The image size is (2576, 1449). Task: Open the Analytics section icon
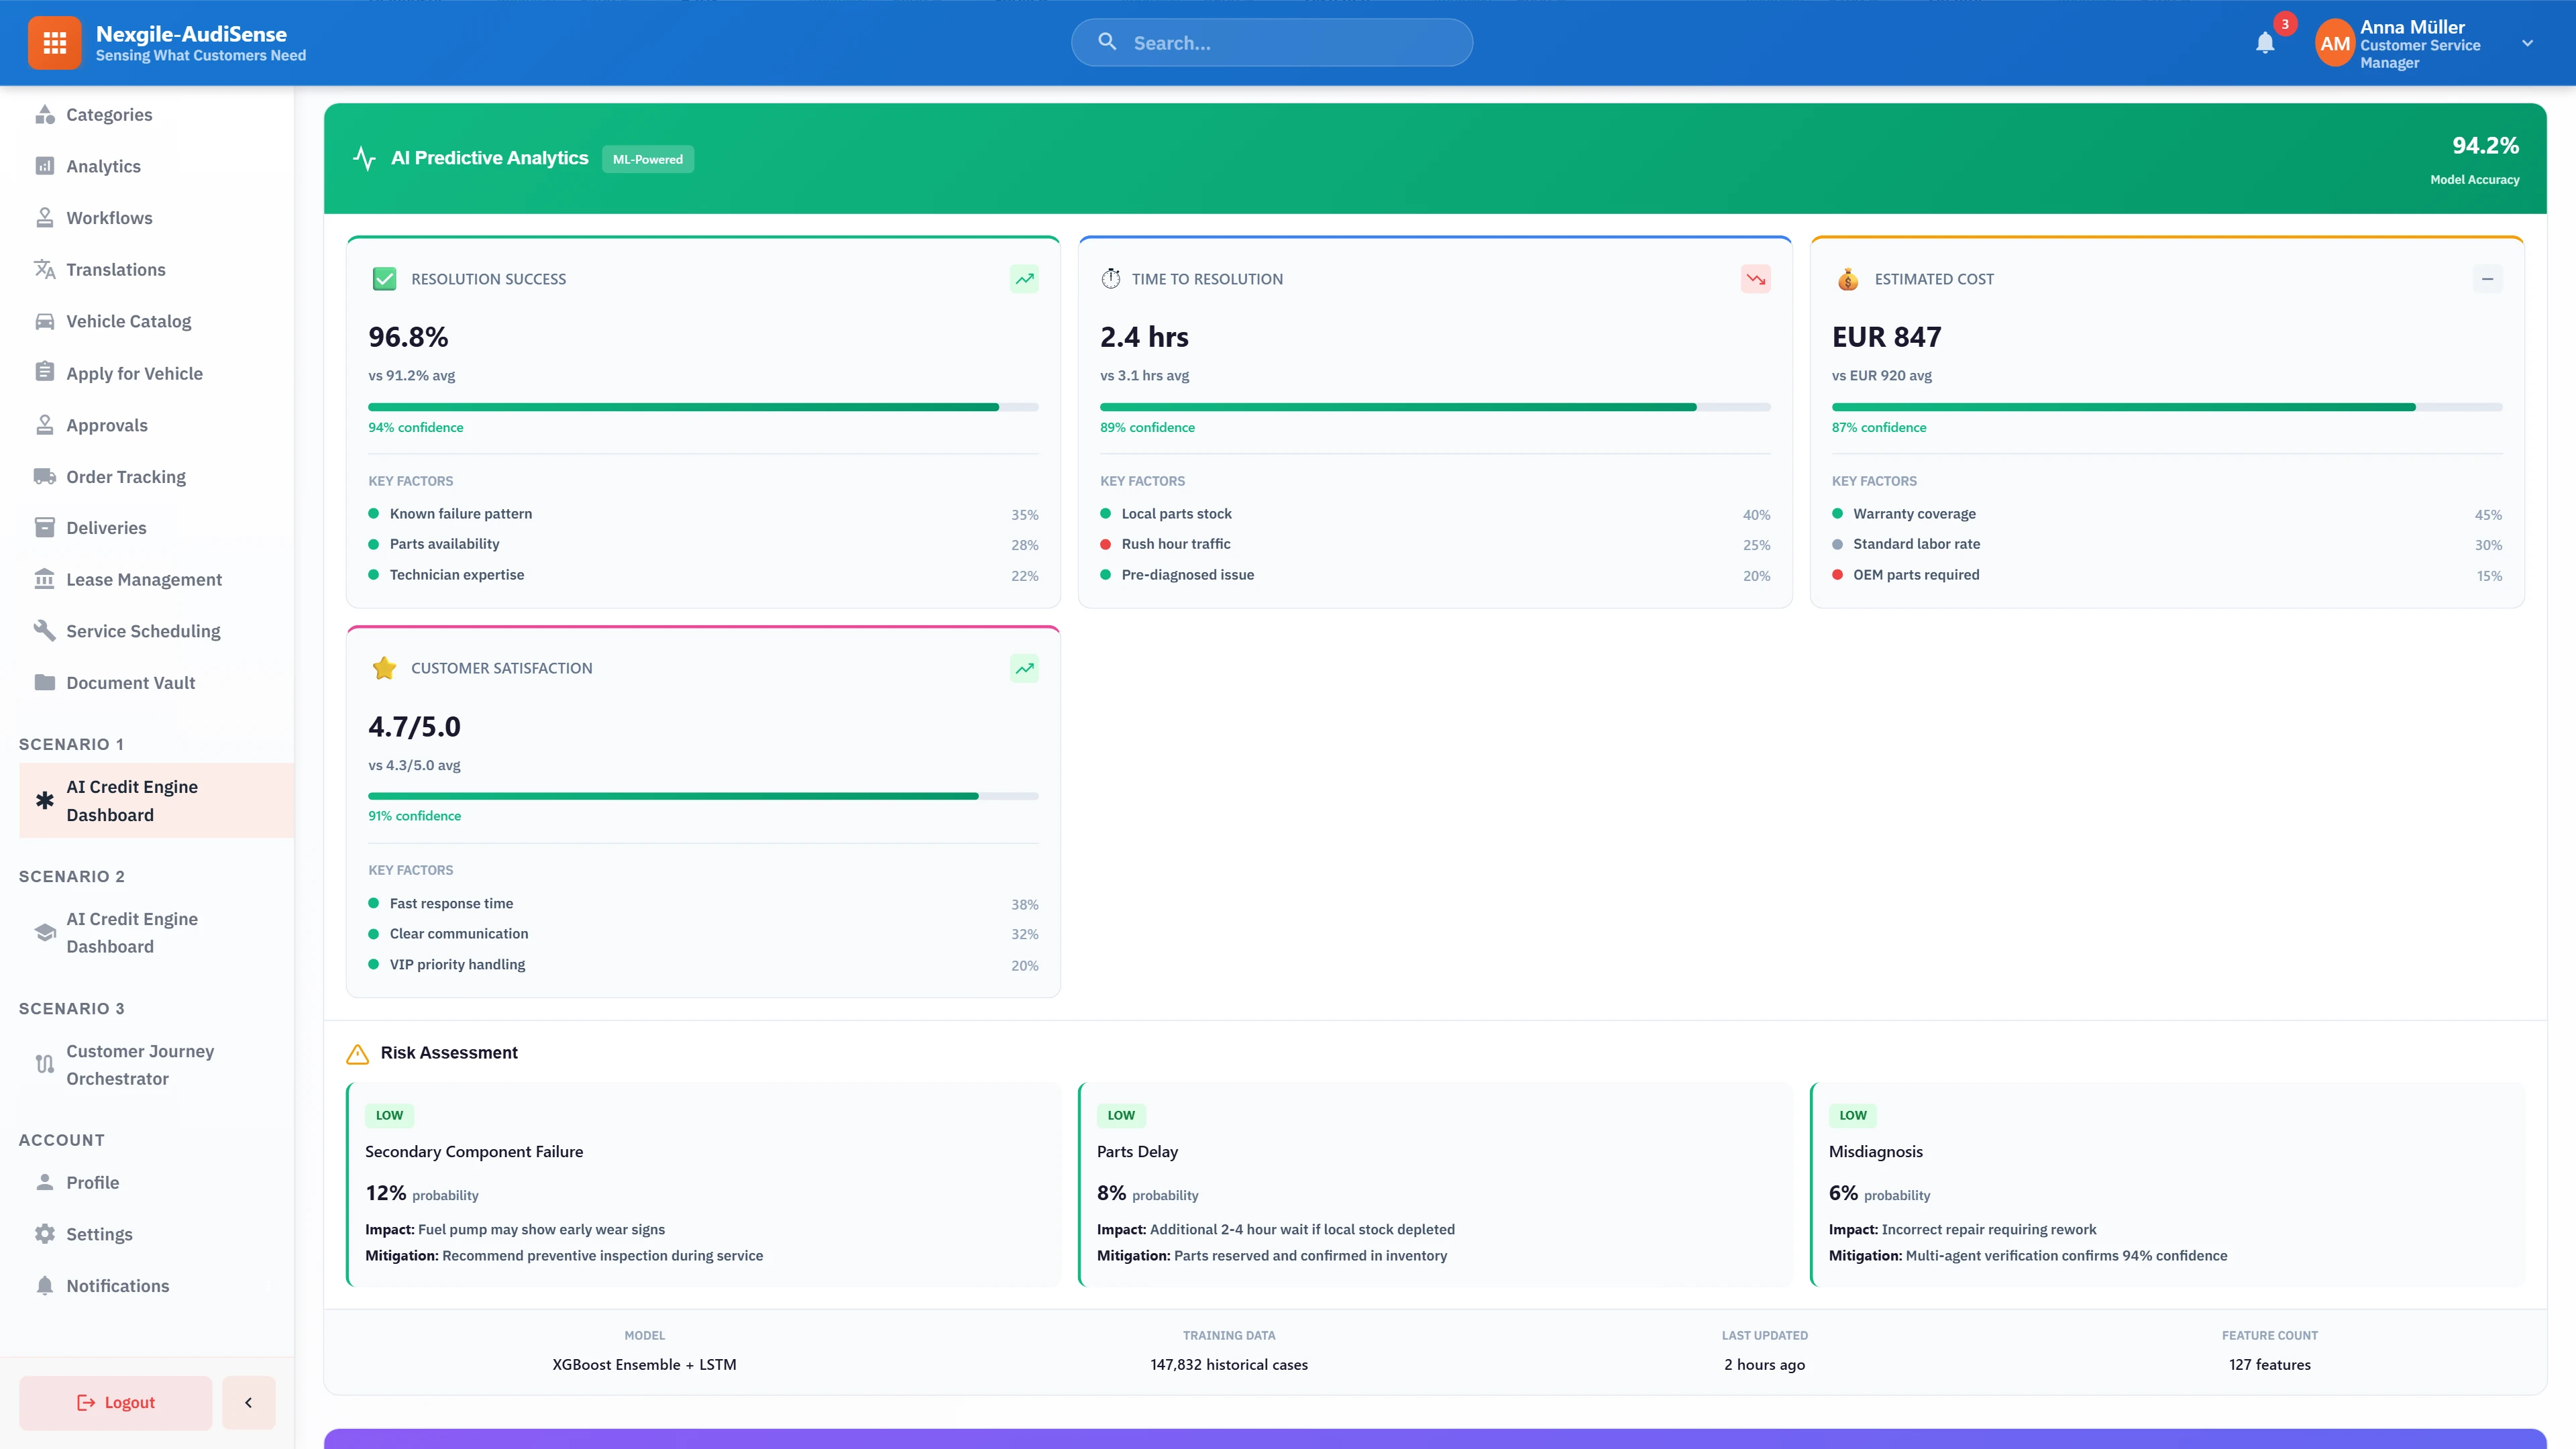tap(44, 166)
